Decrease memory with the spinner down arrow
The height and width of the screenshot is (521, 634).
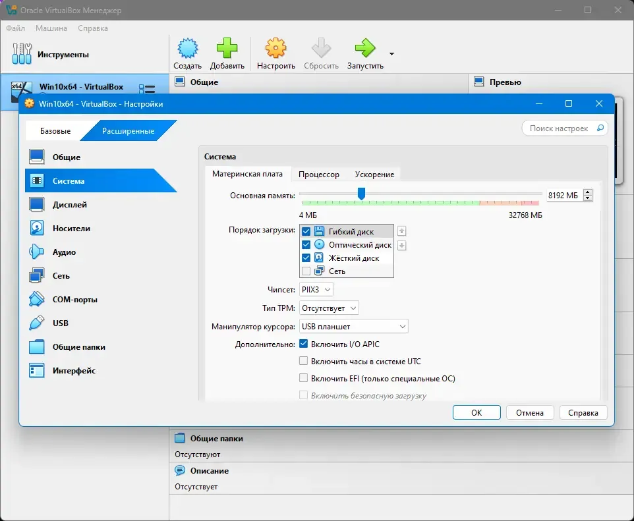click(x=588, y=198)
